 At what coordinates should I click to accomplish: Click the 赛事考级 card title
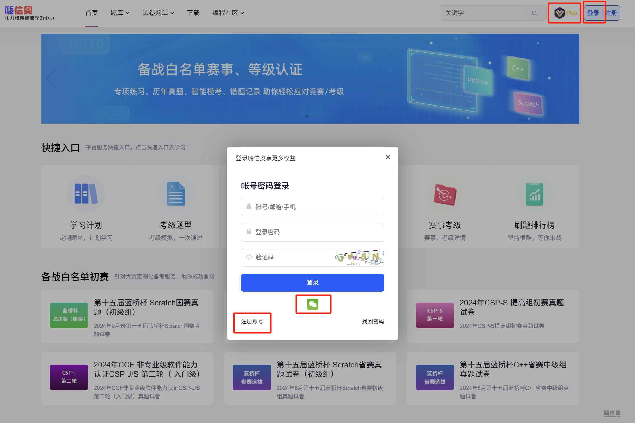tap(445, 225)
